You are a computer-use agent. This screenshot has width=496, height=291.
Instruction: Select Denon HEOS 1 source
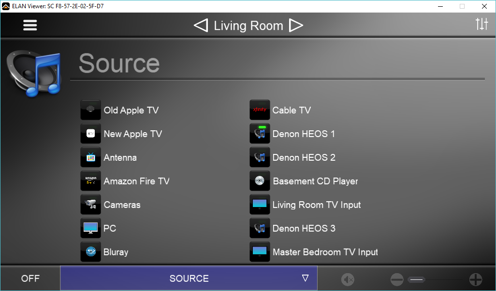[303, 134]
